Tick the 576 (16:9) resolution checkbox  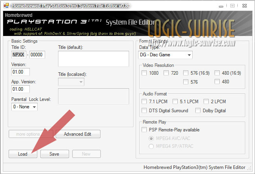[x=186, y=73]
